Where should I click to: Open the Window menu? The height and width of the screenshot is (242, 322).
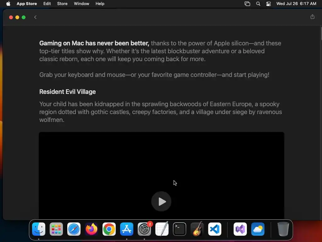pyautogui.click(x=81, y=4)
